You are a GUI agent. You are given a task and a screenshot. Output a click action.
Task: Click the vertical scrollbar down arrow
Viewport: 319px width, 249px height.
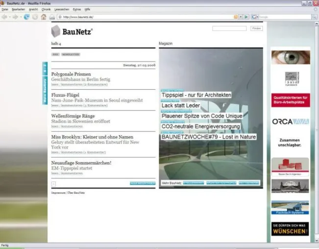click(317, 240)
